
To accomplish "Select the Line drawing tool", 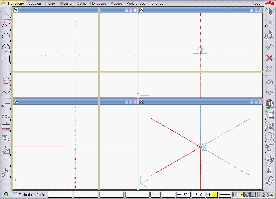I will [6, 13].
